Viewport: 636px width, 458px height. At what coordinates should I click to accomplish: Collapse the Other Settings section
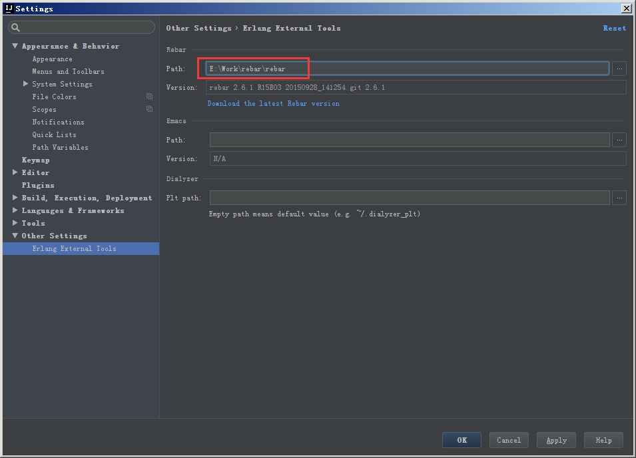[x=15, y=235]
